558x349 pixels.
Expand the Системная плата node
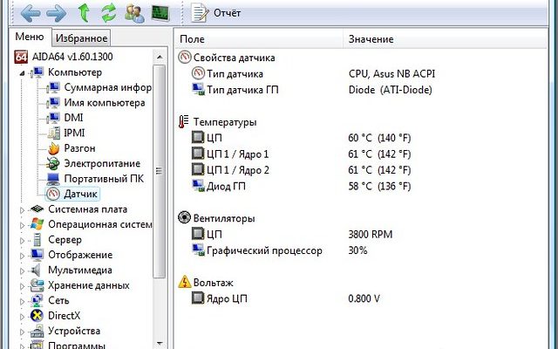[23, 209]
